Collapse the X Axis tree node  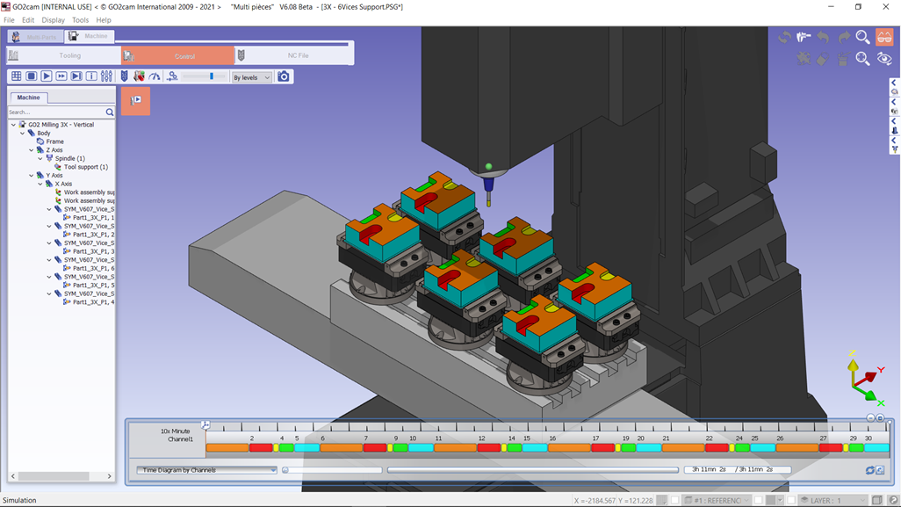point(40,184)
